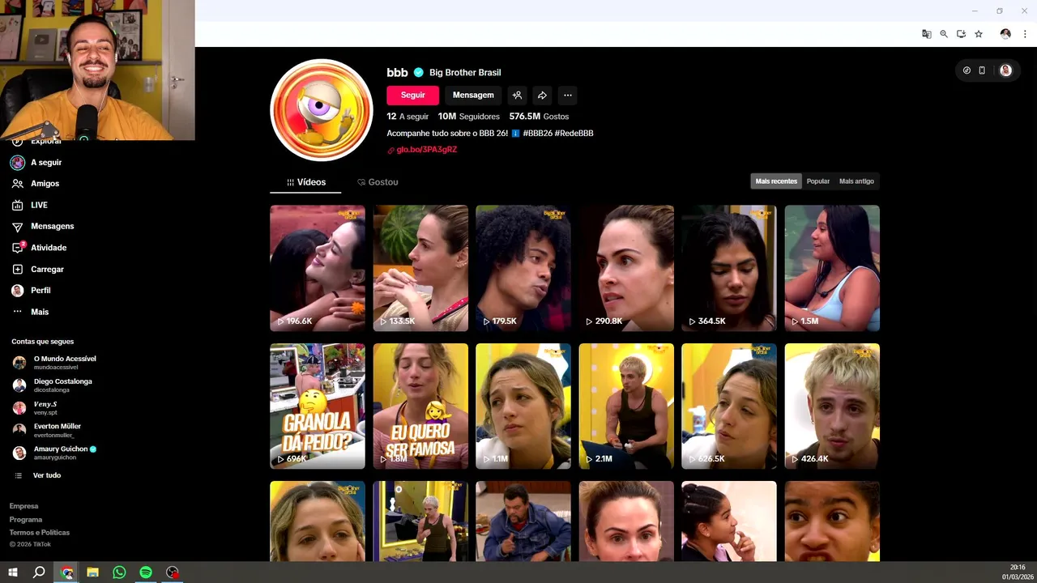Switch to the Gostou tab

378,182
